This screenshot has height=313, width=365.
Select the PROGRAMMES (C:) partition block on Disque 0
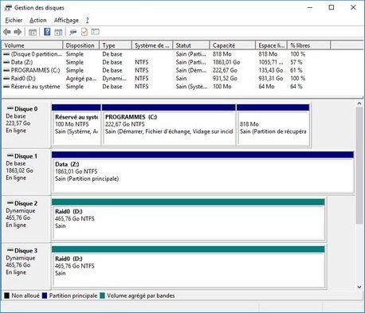tap(169, 125)
